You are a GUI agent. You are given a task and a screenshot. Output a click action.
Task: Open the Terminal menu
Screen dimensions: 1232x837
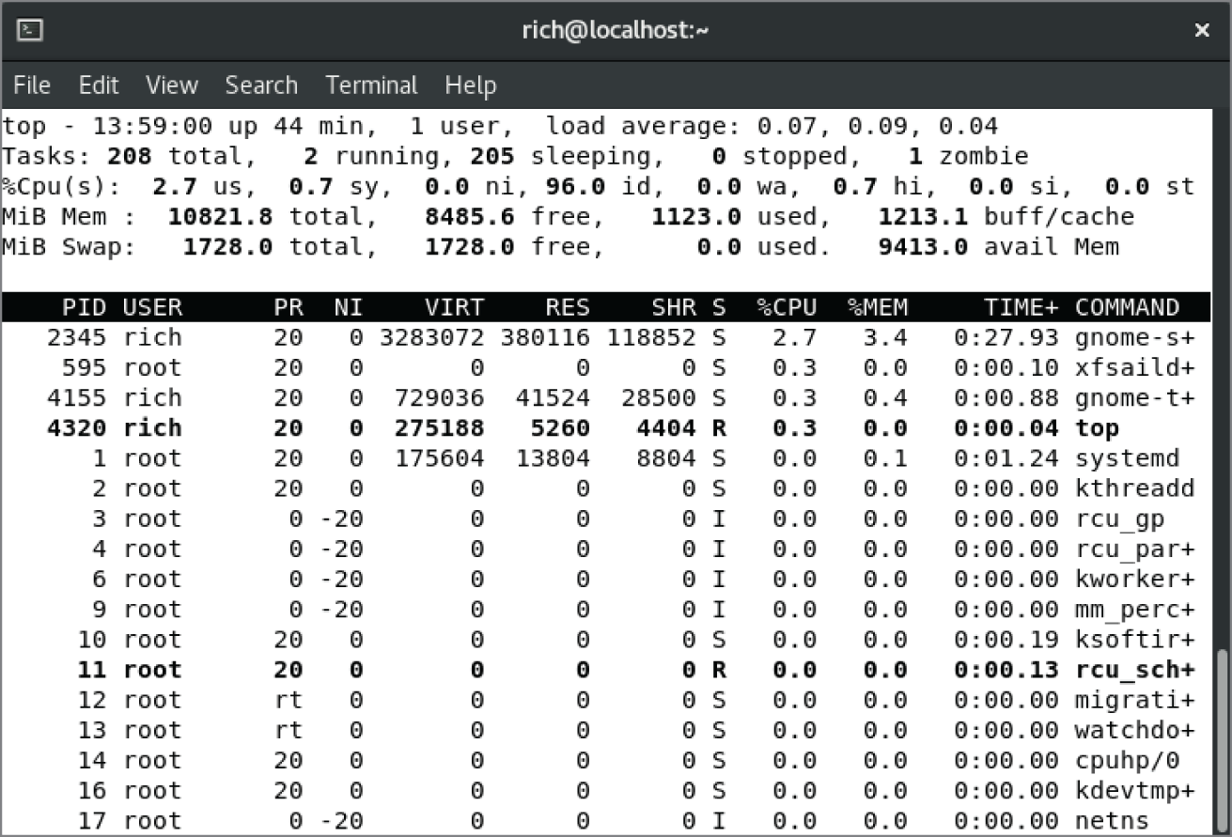tap(371, 85)
